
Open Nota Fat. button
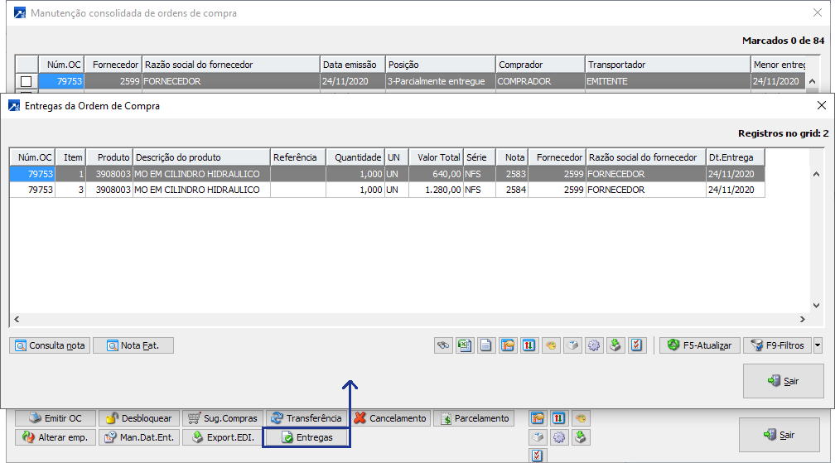[x=133, y=345]
